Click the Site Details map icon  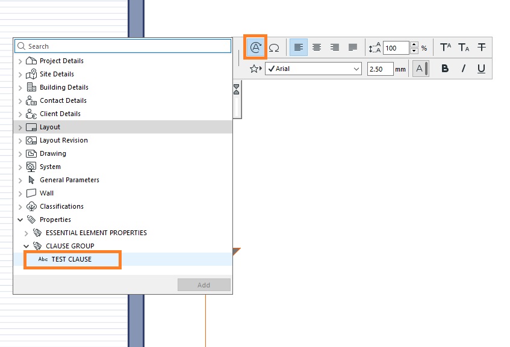(31, 74)
